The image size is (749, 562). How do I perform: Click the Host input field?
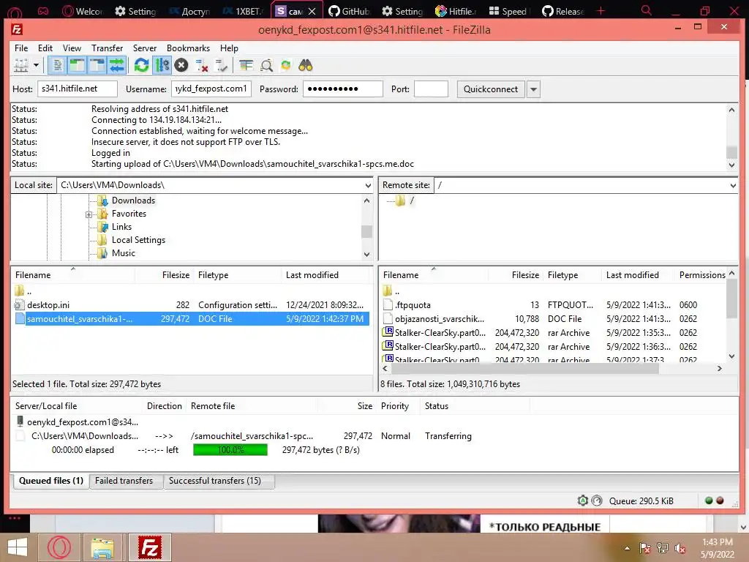(77, 89)
